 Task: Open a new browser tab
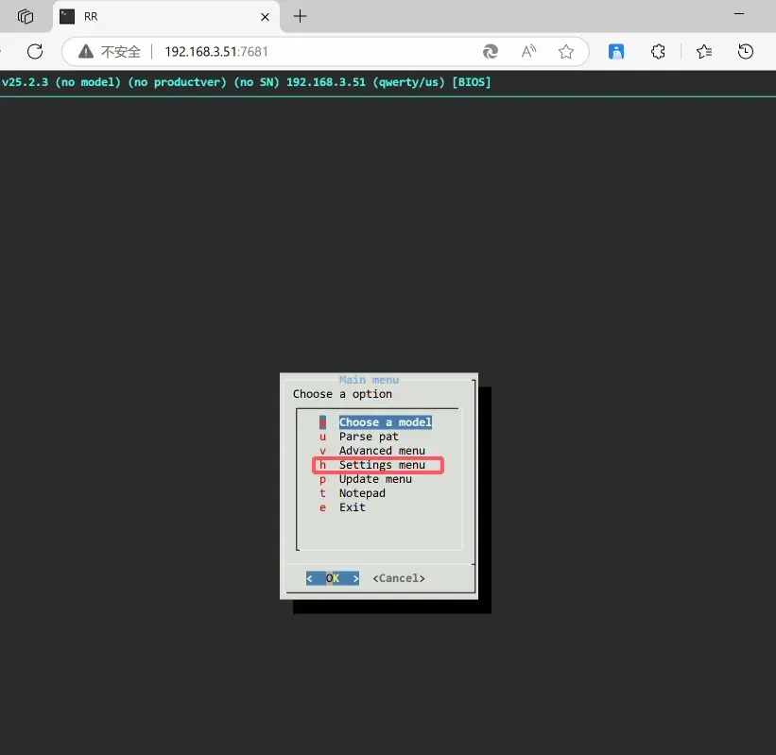click(x=300, y=16)
